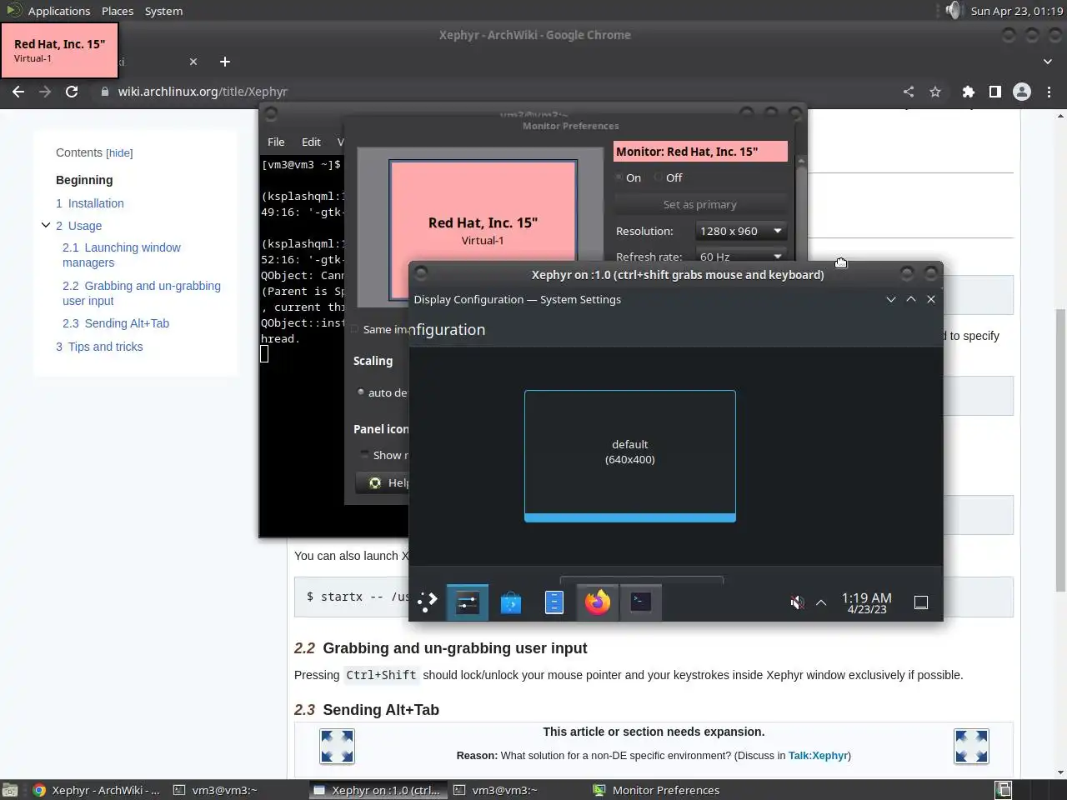Open the Edit menu in the terminal window
Viewport: 1067px width, 800px height.
pos(311,142)
